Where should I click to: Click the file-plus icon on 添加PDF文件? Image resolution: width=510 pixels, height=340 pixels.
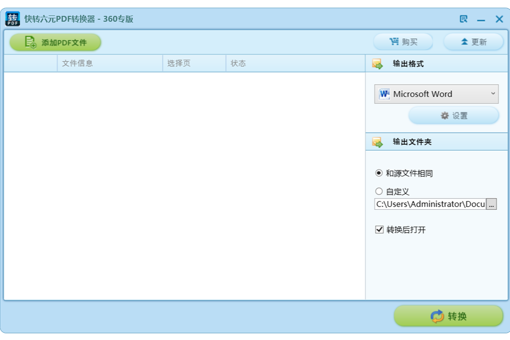pos(31,42)
